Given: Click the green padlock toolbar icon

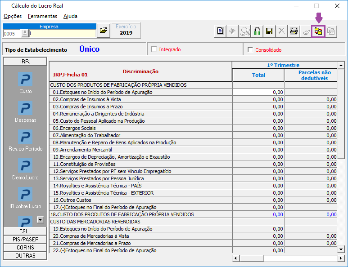Looking at the screenshot, I should point(257,31).
